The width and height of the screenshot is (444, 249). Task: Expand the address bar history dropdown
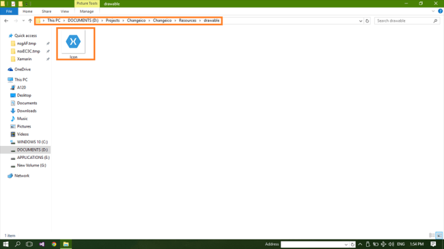point(361,21)
